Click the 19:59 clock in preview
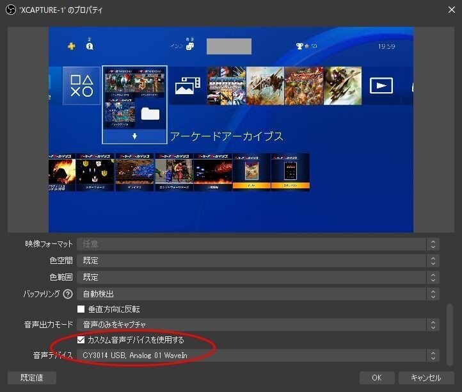 point(386,46)
